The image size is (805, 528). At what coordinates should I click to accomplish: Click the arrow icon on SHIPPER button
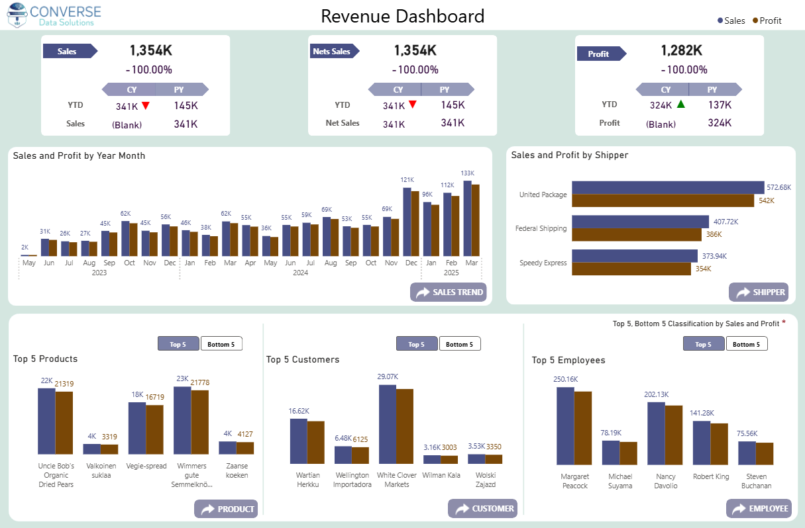[x=743, y=292]
